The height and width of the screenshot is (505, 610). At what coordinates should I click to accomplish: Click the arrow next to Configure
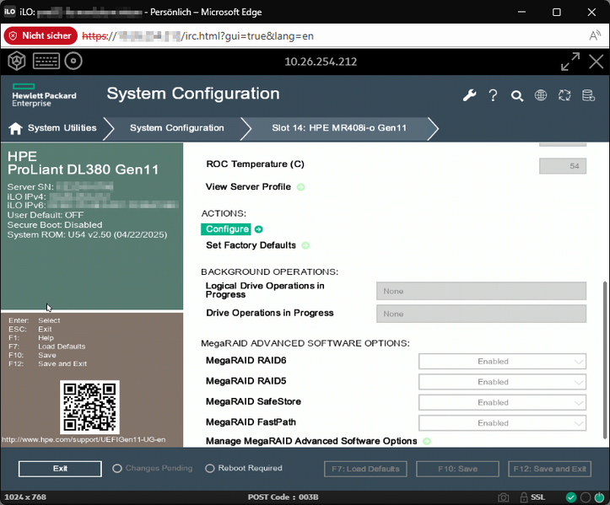(259, 229)
